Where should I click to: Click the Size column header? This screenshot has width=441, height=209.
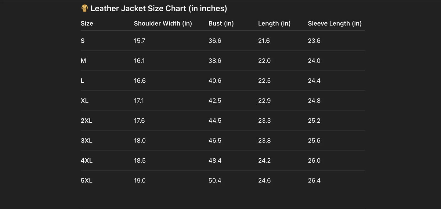tap(87, 23)
